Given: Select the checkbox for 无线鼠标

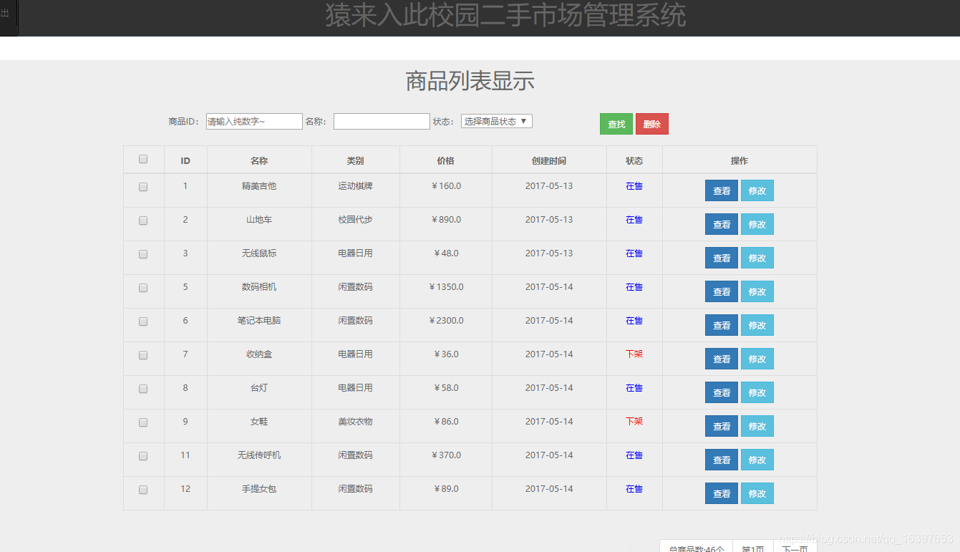Looking at the screenshot, I should coord(143,254).
